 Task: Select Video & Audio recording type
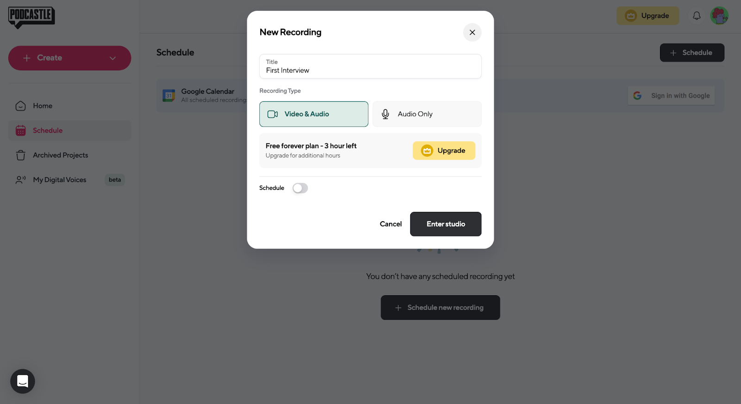[314, 114]
